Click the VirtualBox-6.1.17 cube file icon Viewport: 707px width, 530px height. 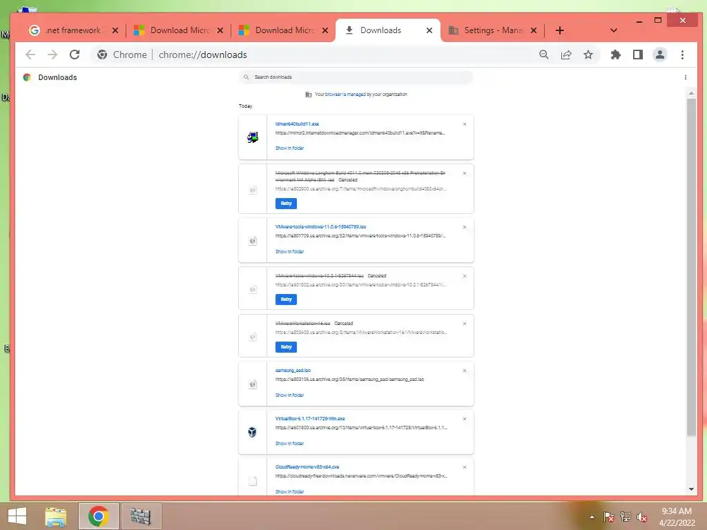pyautogui.click(x=253, y=432)
